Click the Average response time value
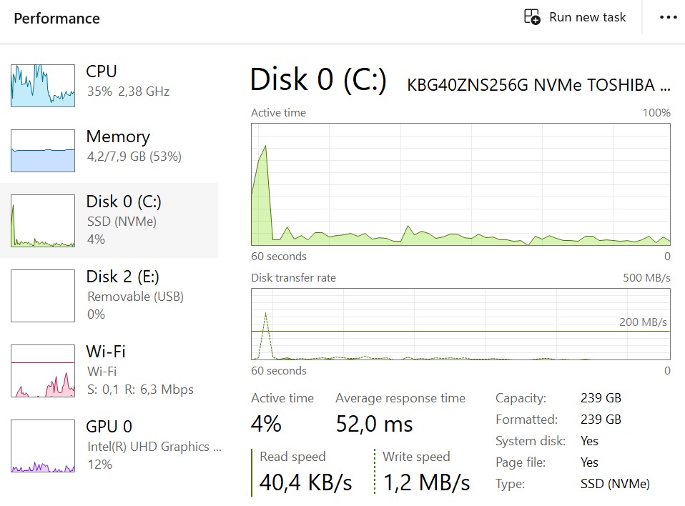Viewport: 685px width, 506px height. (374, 425)
